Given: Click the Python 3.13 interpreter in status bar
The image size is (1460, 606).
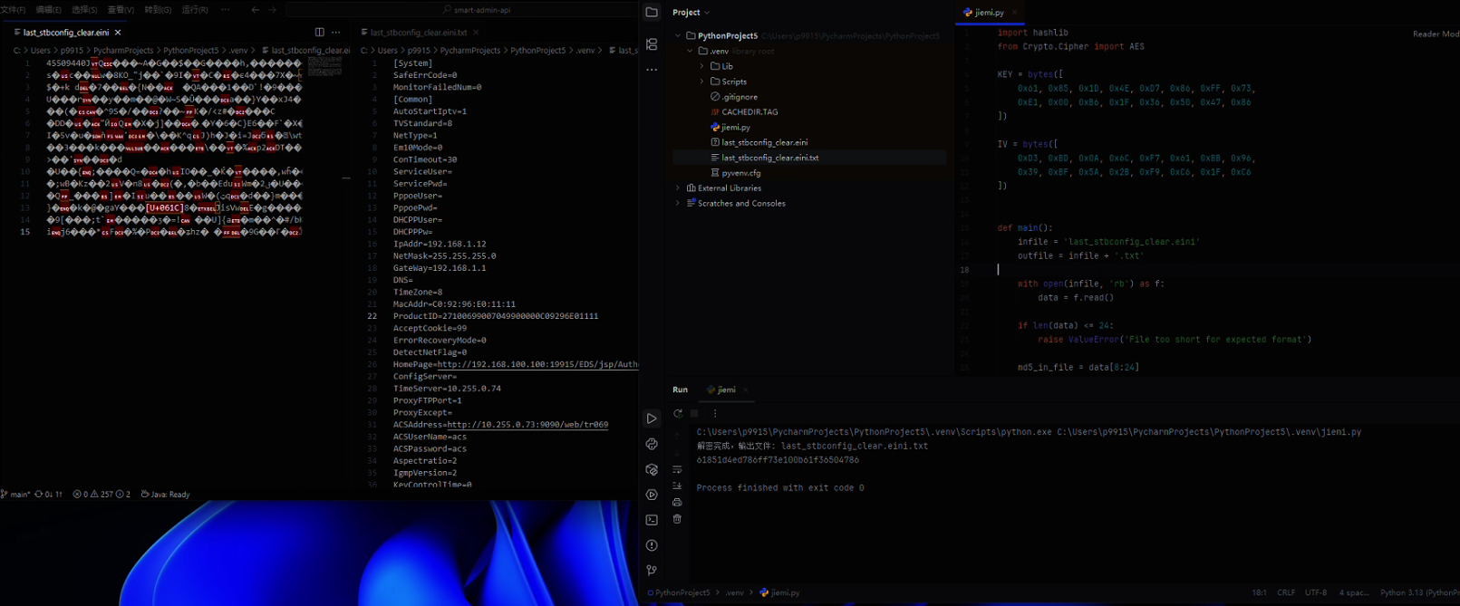Looking at the screenshot, I should [1419, 593].
